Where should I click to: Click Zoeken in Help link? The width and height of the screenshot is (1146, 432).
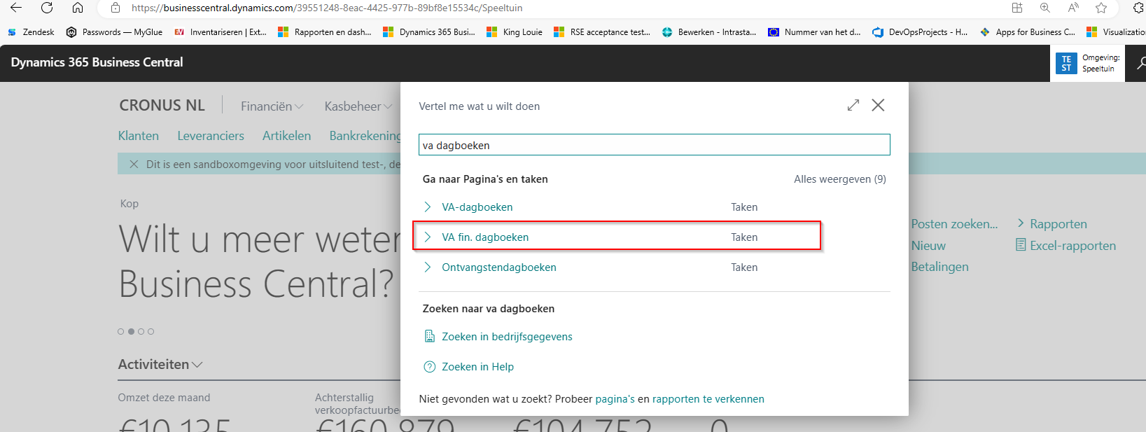[x=477, y=367]
